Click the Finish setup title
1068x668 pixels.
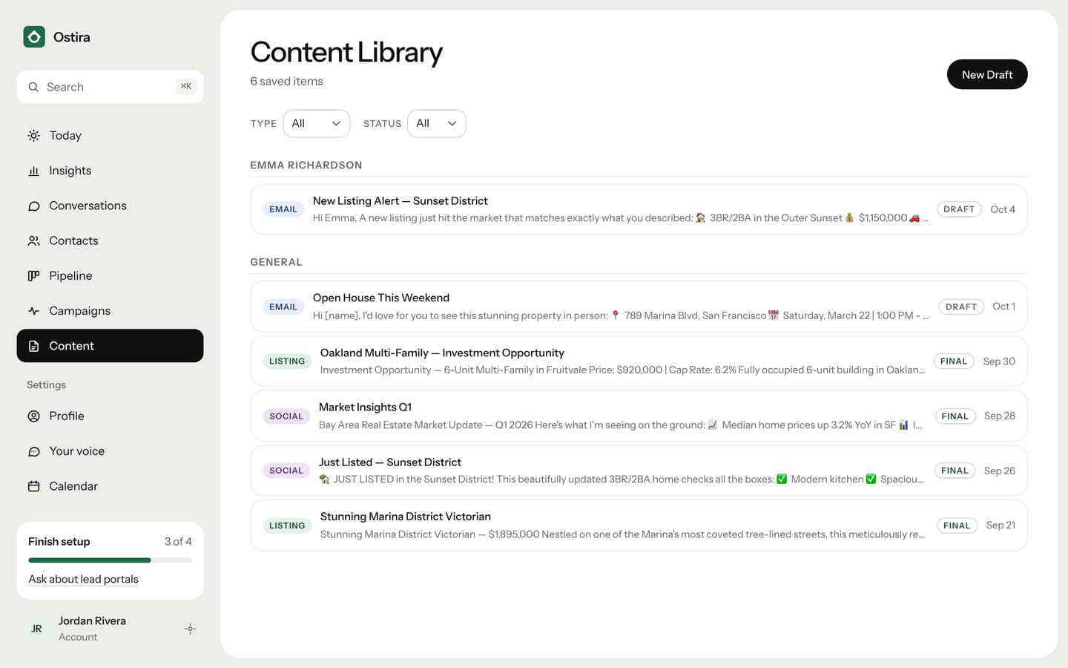click(59, 542)
